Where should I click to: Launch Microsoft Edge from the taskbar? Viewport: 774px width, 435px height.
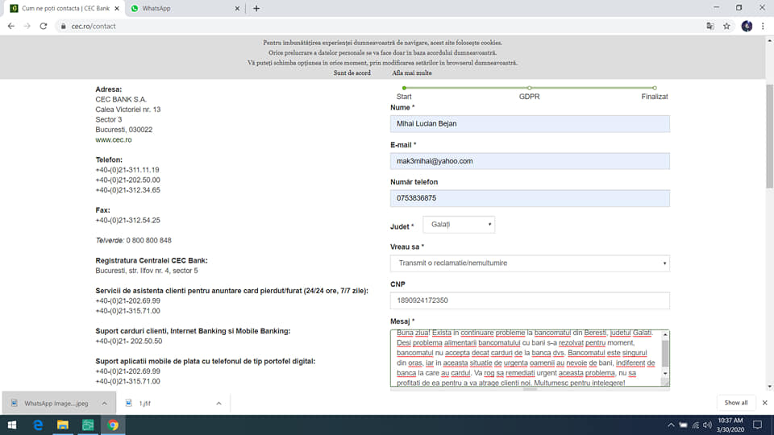[38, 425]
